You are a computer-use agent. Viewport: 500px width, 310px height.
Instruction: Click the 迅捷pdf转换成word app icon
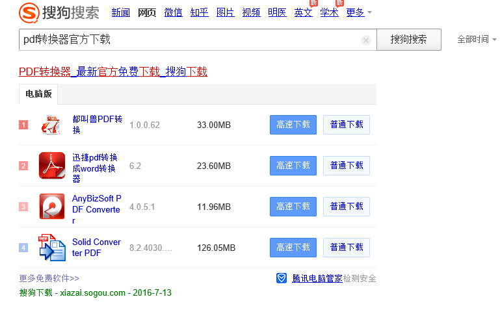click(x=52, y=166)
